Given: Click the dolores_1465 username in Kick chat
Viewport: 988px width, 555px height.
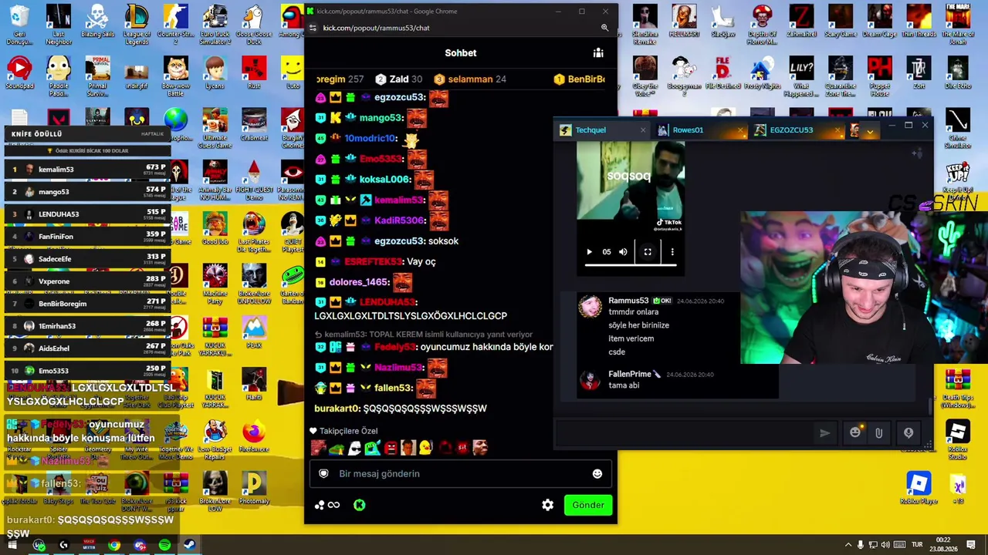Looking at the screenshot, I should coord(360,282).
